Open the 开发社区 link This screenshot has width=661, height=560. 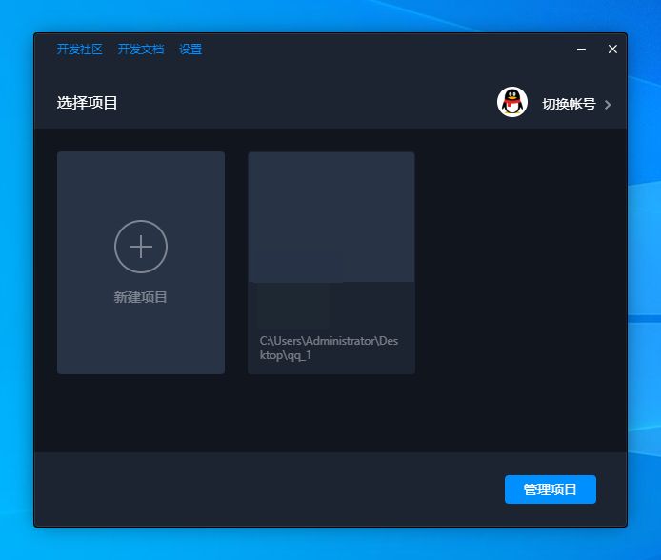click(x=79, y=50)
